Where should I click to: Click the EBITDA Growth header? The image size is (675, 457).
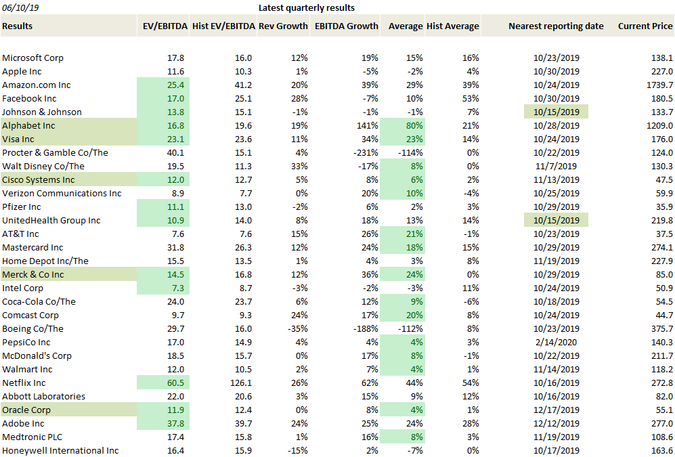(x=345, y=26)
